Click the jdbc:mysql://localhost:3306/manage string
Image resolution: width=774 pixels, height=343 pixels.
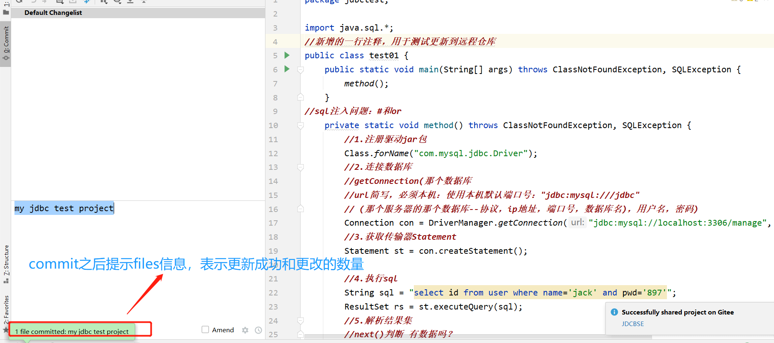tap(678, 223)
